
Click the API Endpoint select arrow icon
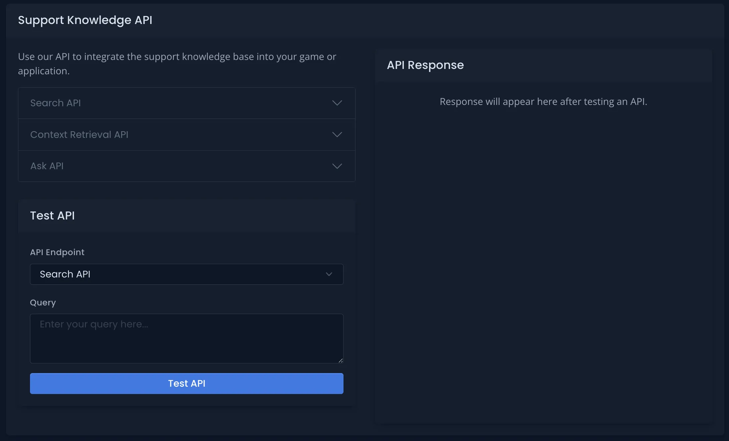click(x=329, y=274)
